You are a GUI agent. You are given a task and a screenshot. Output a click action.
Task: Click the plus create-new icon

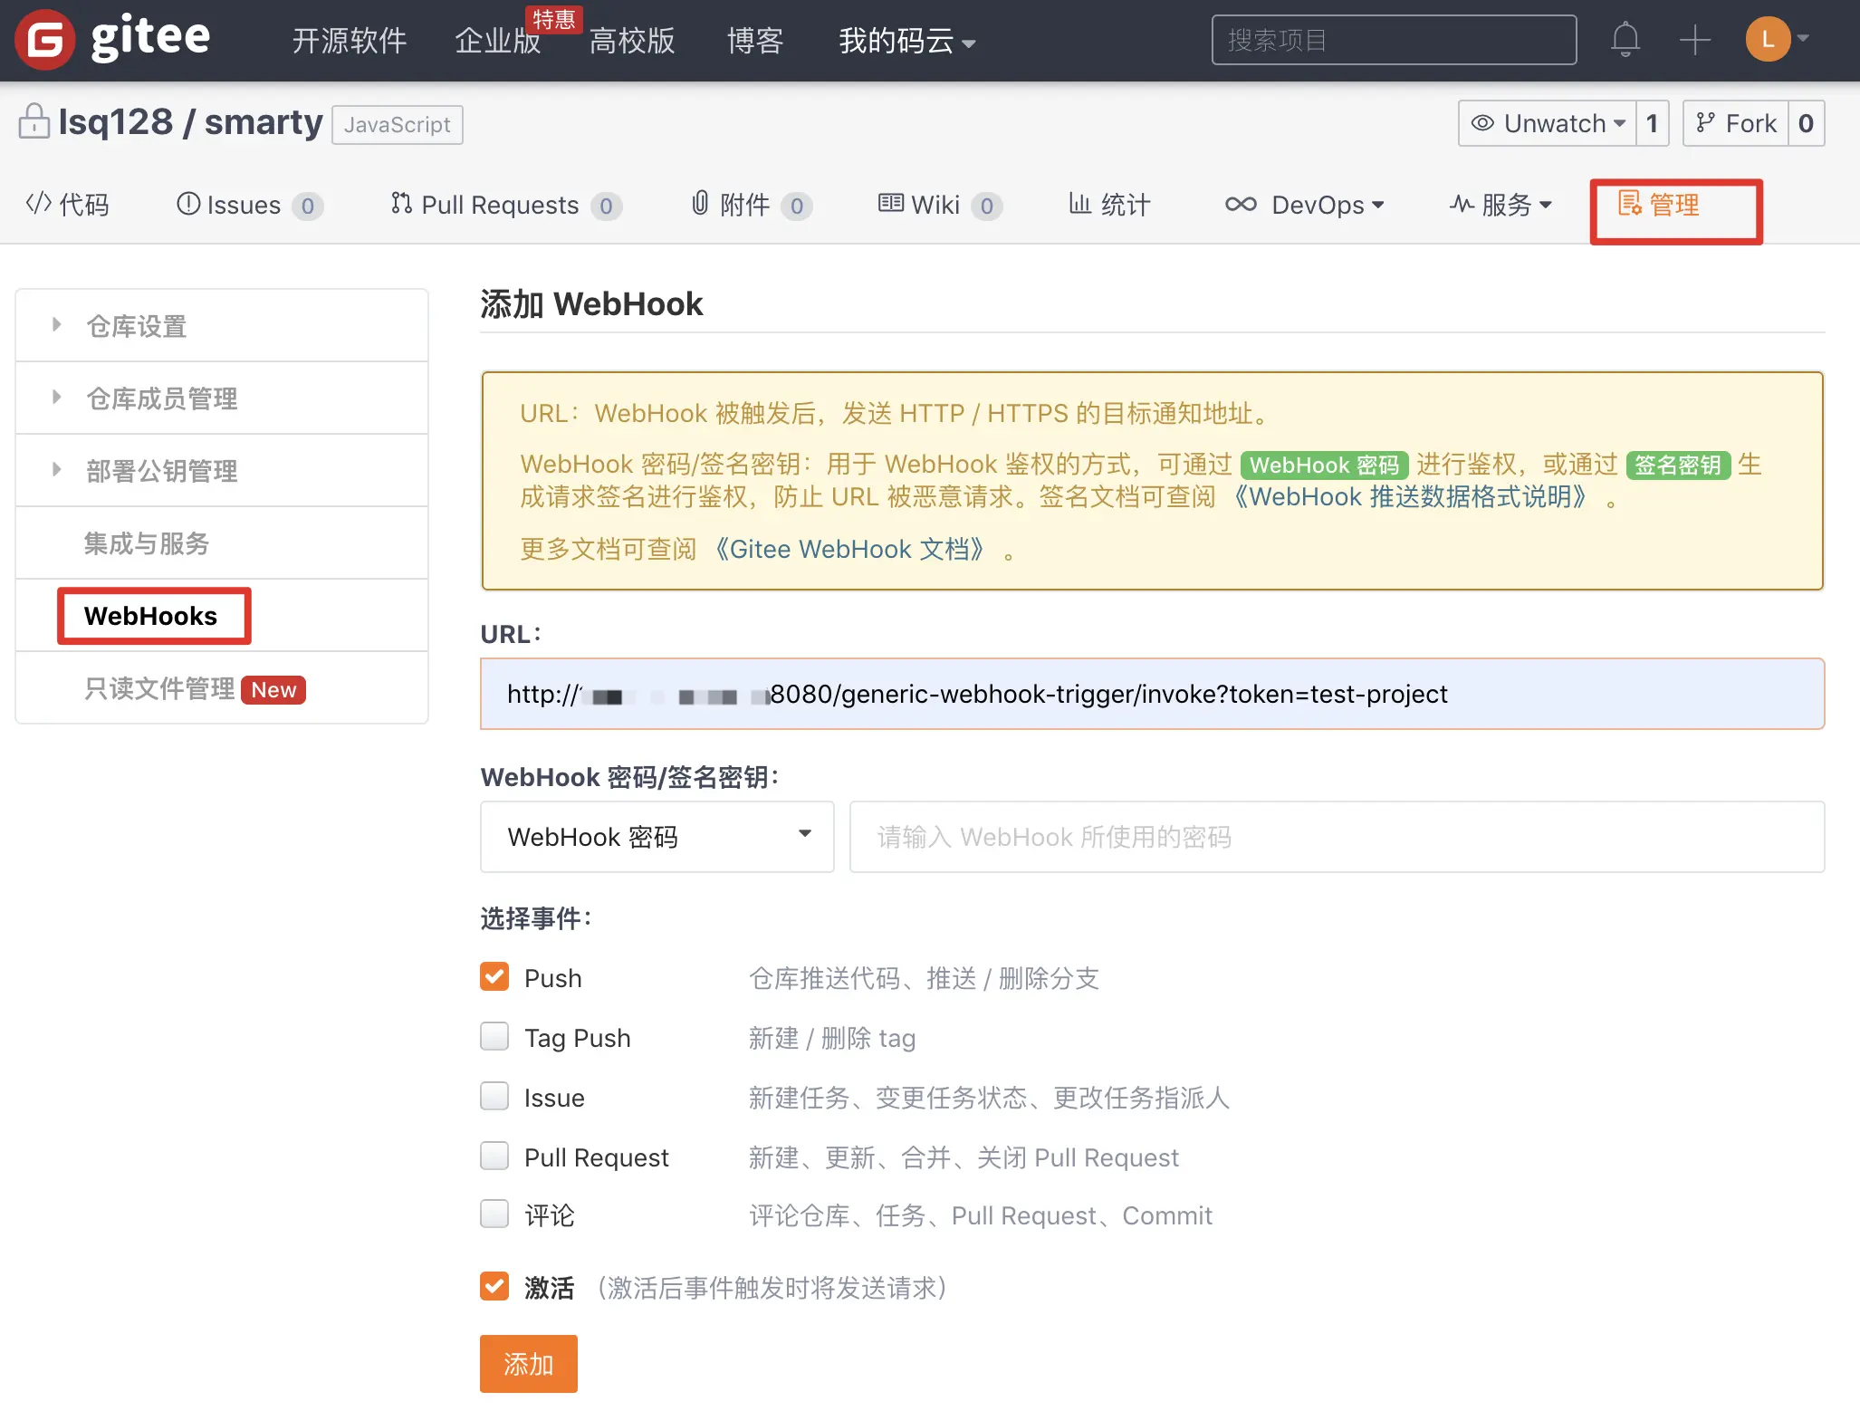click(1694, 40)
